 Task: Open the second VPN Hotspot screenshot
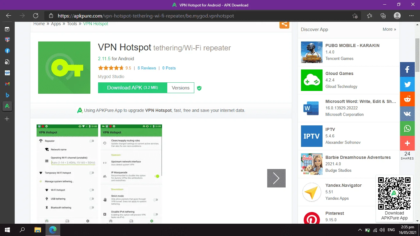(x=131, y=174)
